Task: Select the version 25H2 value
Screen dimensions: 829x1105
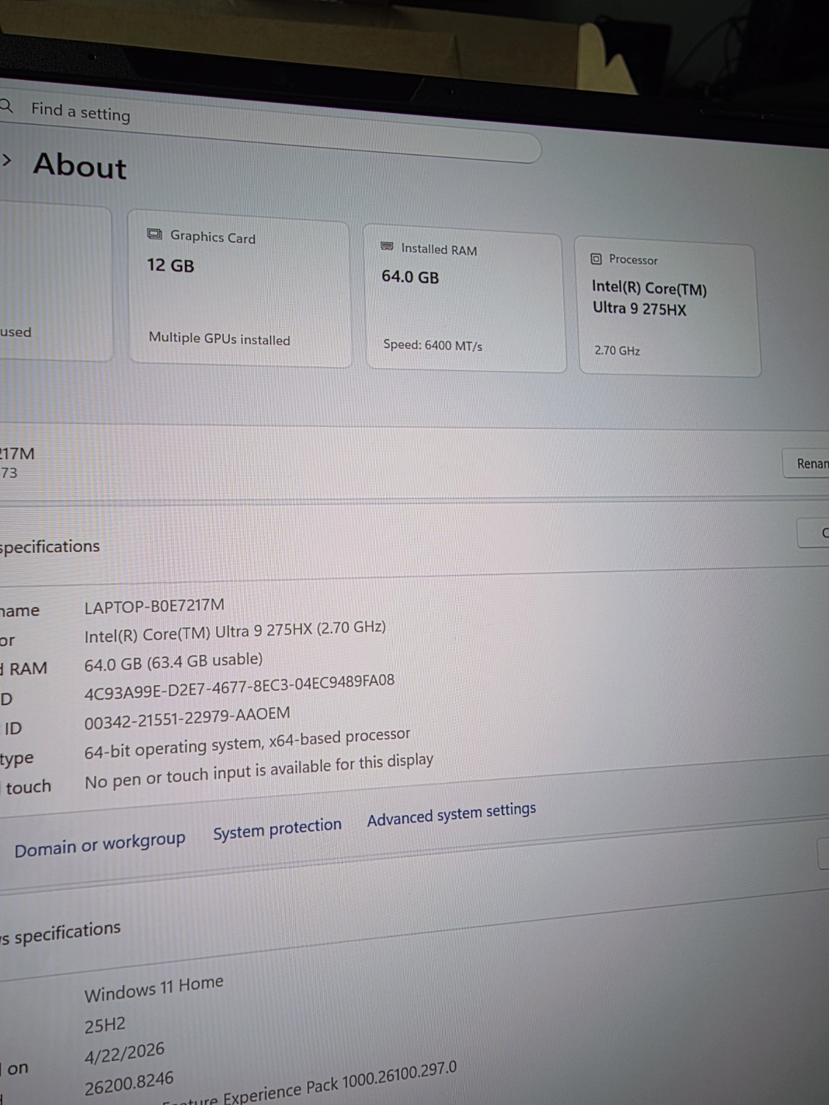Action: click(x=105, y=1025)
